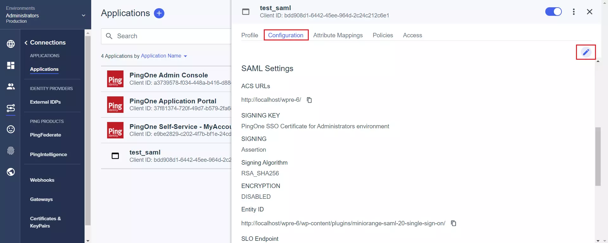The width and height of the screenshot is (608, 243).
Task: Click the PingOne Application Portal logo
Action: 115,105
